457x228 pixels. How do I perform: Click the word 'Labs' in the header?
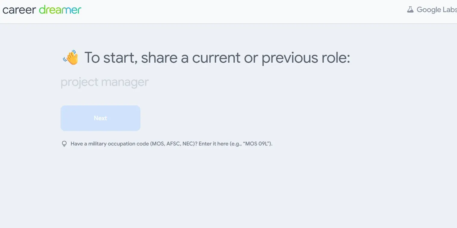(450, 10)
